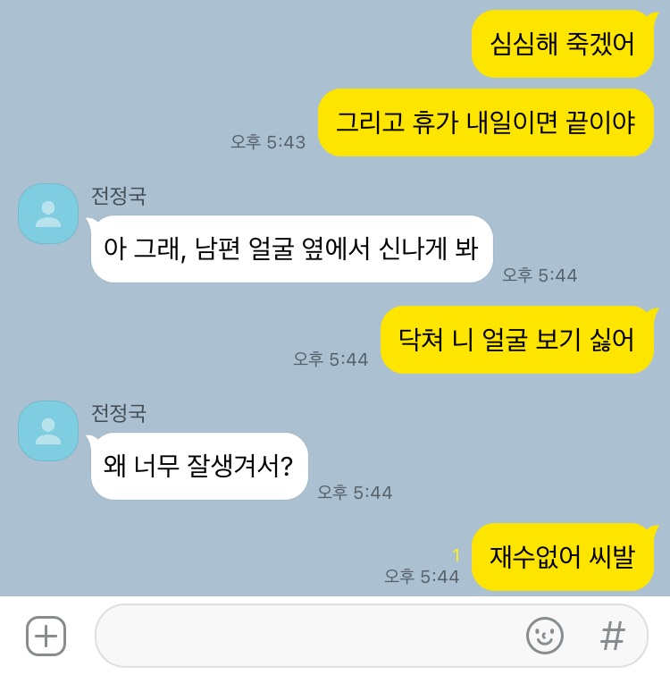The height and width of the screenshot is (675, 670).
Task: Open the emoticon picker smiley icon
Action: [x=544, y=636]
